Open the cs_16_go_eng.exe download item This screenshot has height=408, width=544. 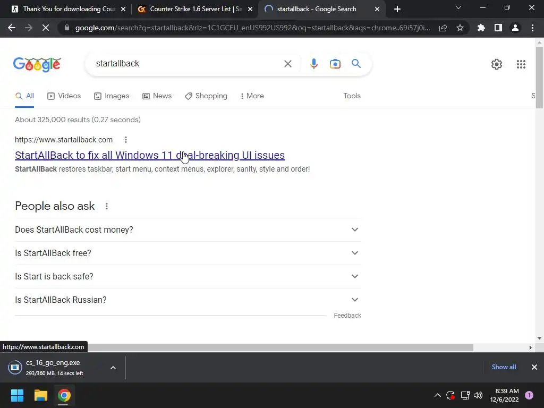click(55, 368)
